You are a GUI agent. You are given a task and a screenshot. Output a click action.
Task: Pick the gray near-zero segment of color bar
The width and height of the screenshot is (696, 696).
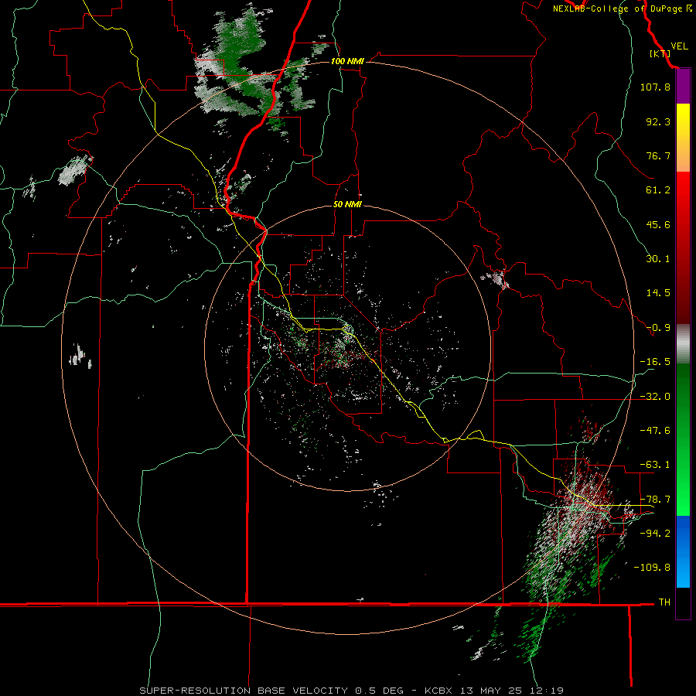point(683,344)
